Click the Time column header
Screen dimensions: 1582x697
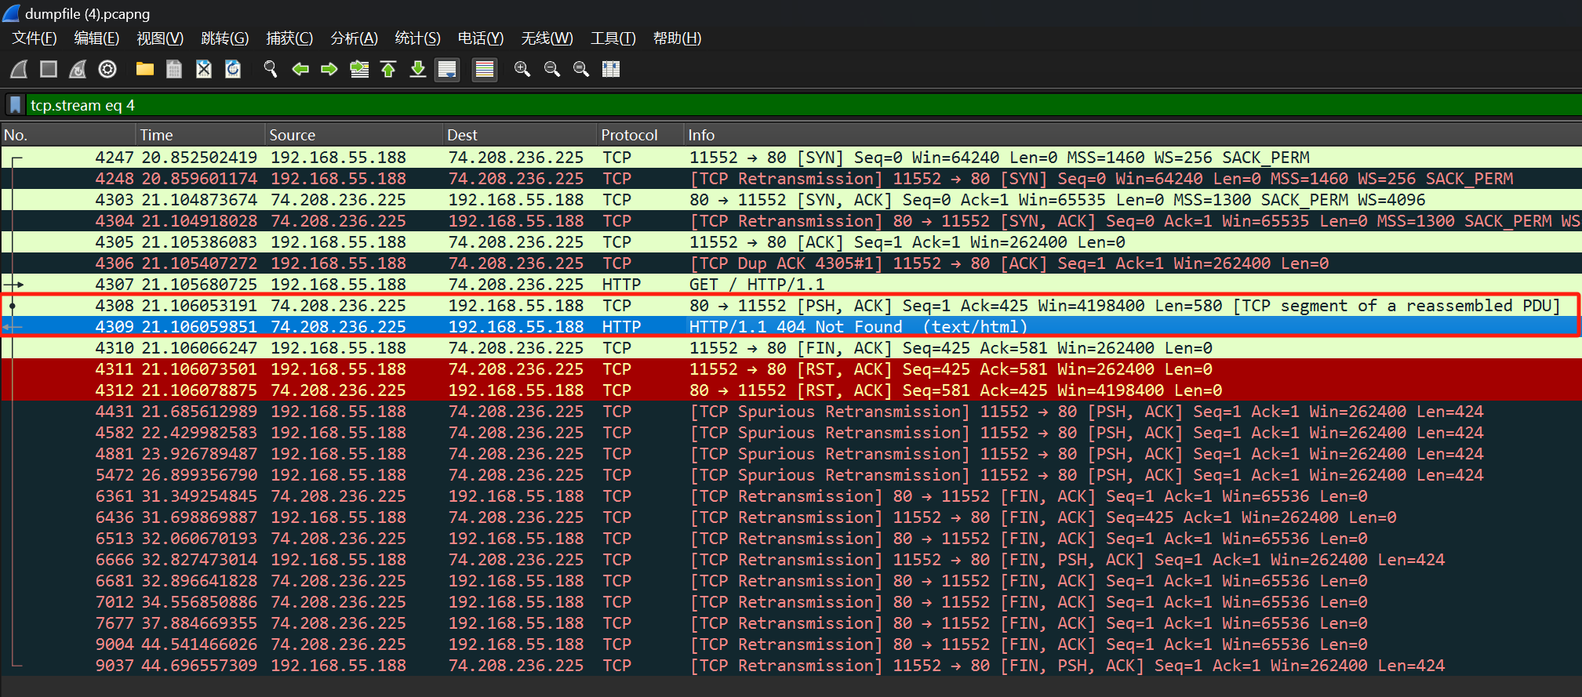pyautogui.click(x=156, y=135)
